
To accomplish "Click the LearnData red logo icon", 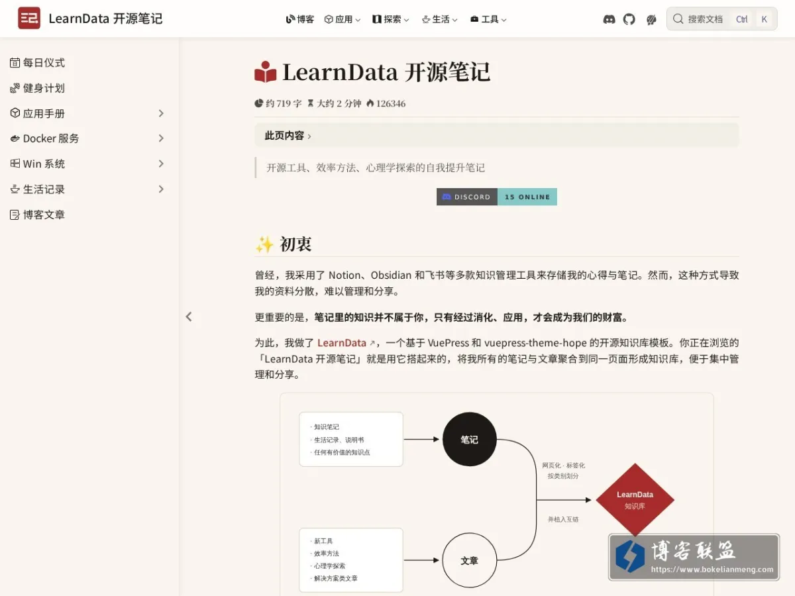I will click(29, 19).
